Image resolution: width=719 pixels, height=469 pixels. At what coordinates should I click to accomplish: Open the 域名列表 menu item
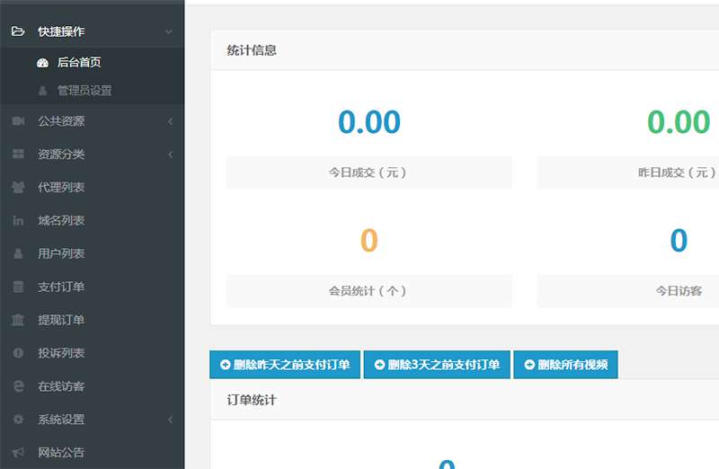(x=61, y=221)
